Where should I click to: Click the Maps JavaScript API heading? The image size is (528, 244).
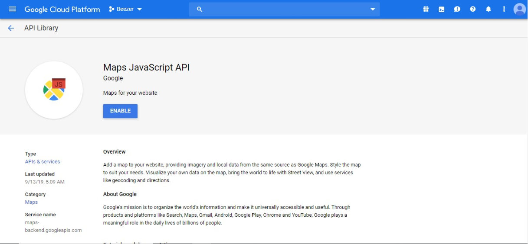point(146,67)
